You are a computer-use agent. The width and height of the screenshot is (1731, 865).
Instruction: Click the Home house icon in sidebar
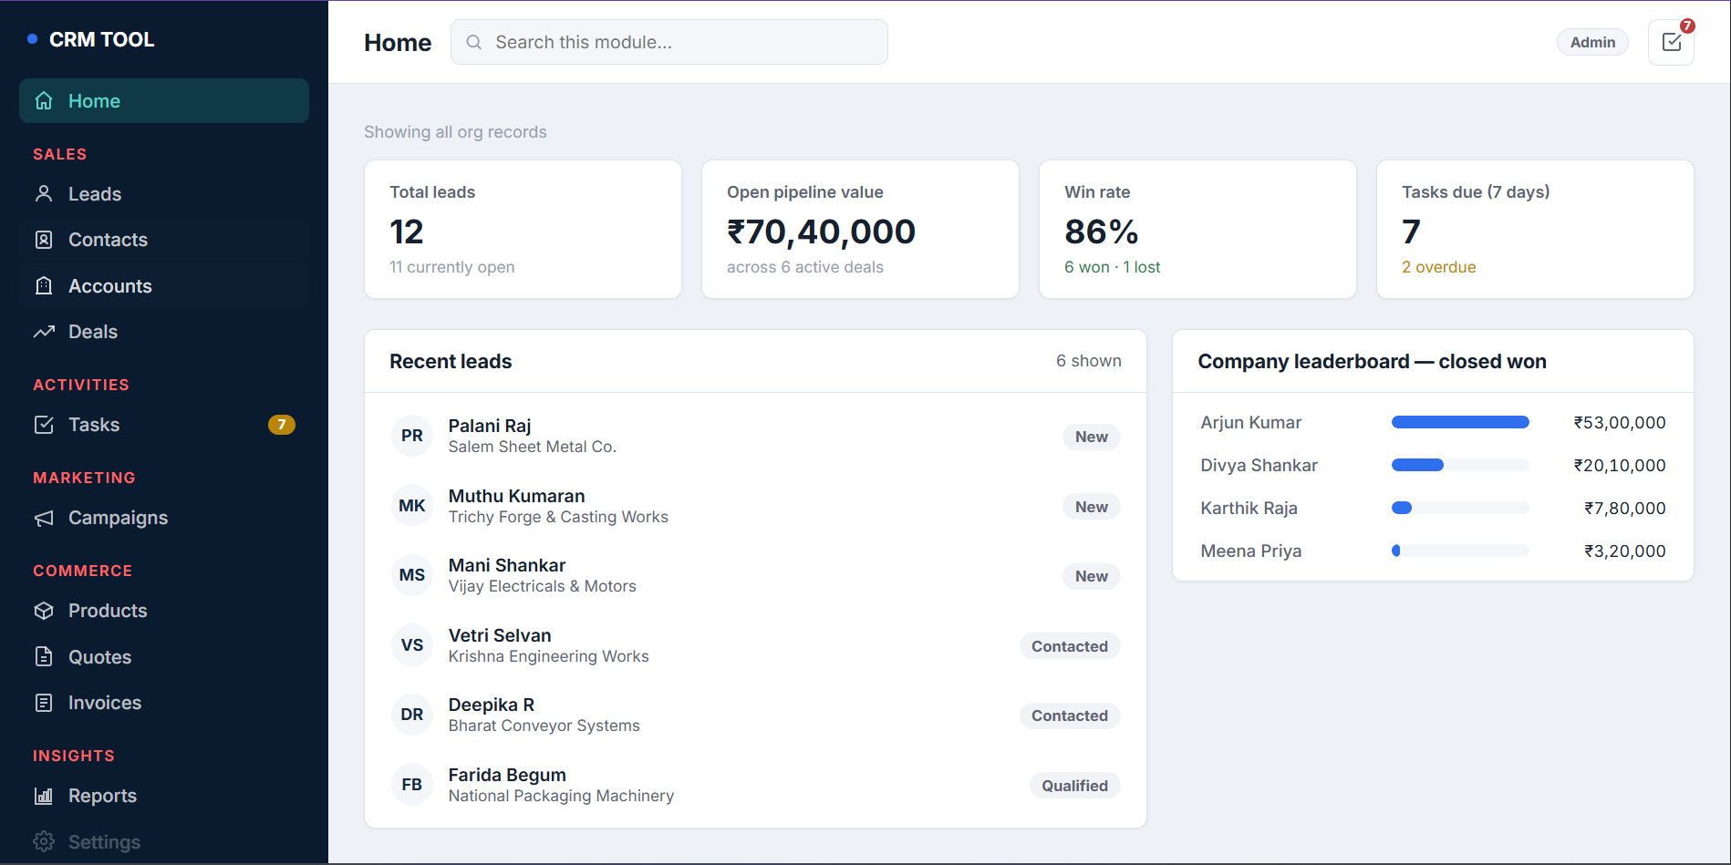click(44, 101)
